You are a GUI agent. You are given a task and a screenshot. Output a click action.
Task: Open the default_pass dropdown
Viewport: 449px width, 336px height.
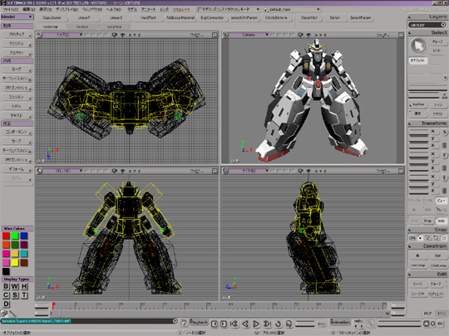coord(292,9)
